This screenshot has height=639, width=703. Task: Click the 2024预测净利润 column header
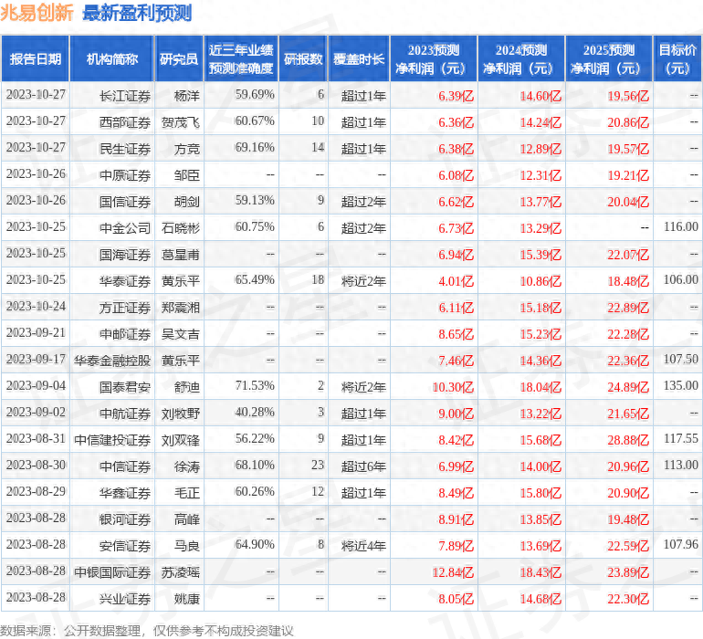[521, 58]
